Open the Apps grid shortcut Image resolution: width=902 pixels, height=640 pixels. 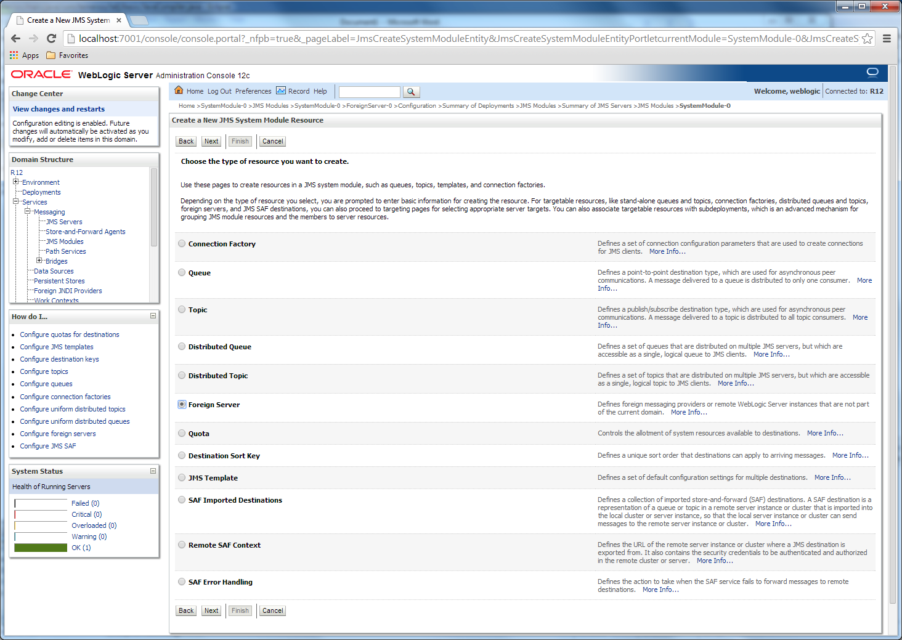pos(14,55)
